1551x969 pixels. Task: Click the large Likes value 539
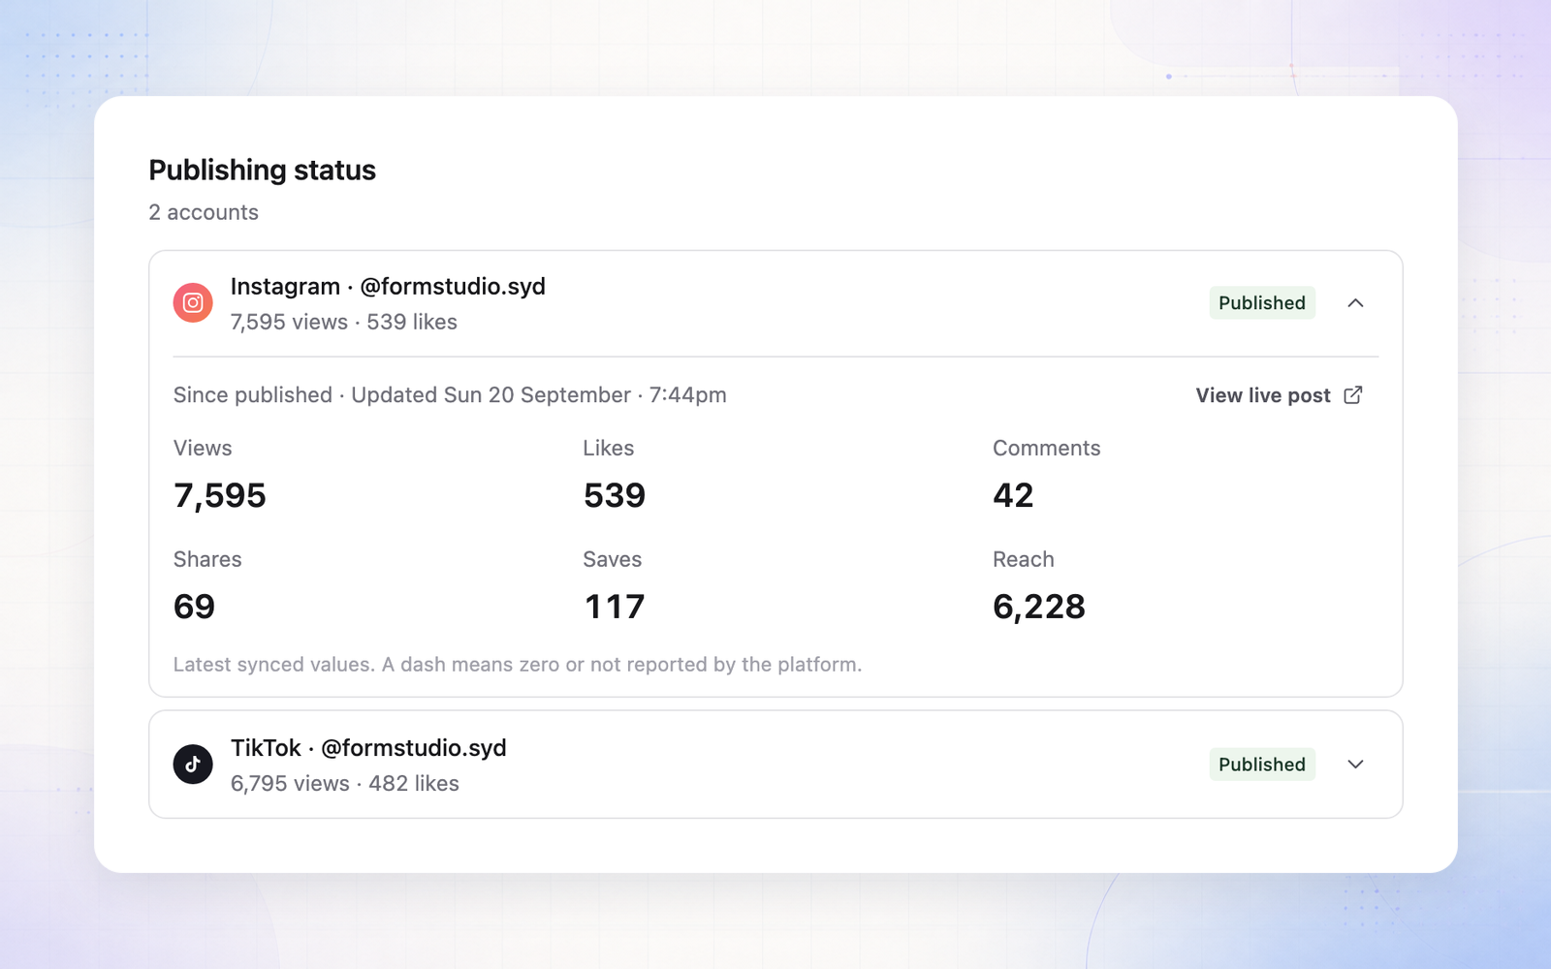[615, 495]
